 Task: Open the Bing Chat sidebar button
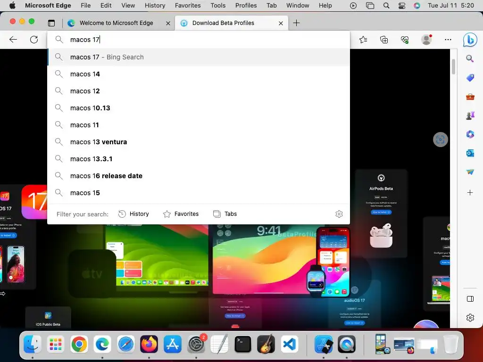(470, 40)
